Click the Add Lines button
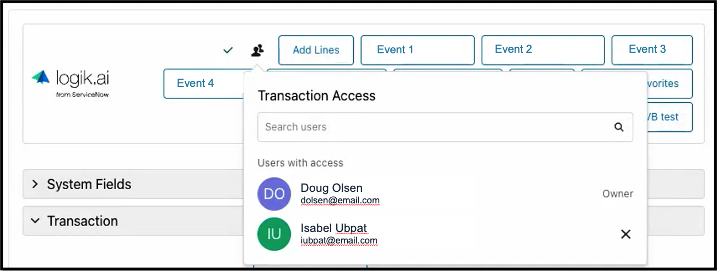Screen dimensions: 717x271 [x=316, y=50]
